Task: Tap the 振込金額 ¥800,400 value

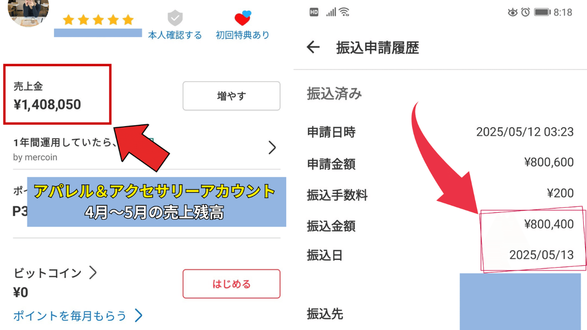Action: pos(549,224)
